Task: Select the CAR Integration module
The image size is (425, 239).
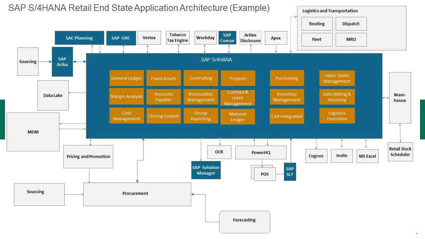Action: pyautogui.click(x=287, y=116)
